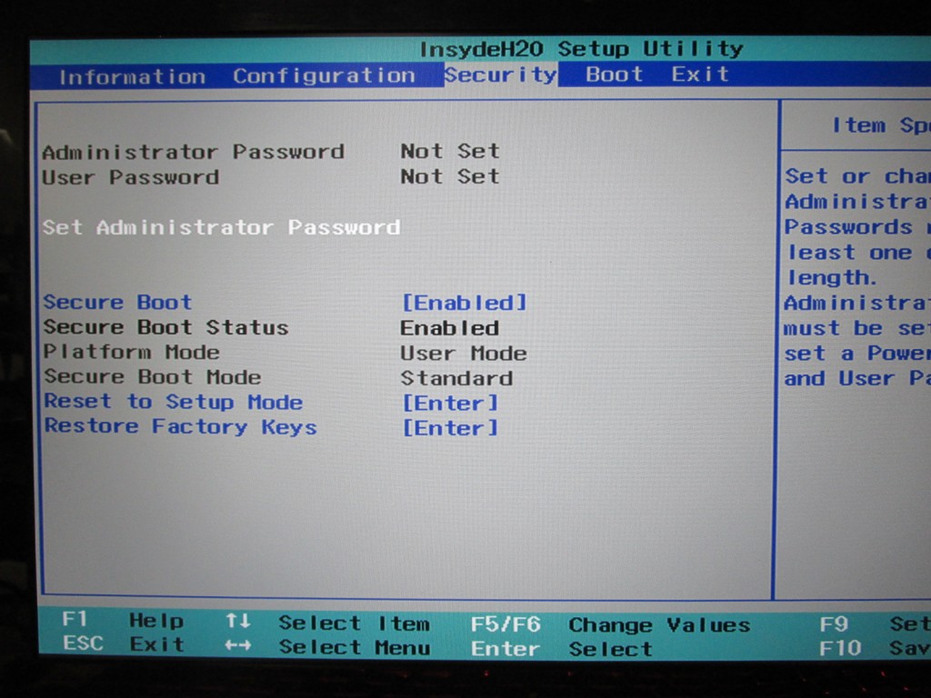Image resolution: width=931 pixels, height=698 pixels.
Task: Switch to the Information tab
Action: click(x=132, y=76)
